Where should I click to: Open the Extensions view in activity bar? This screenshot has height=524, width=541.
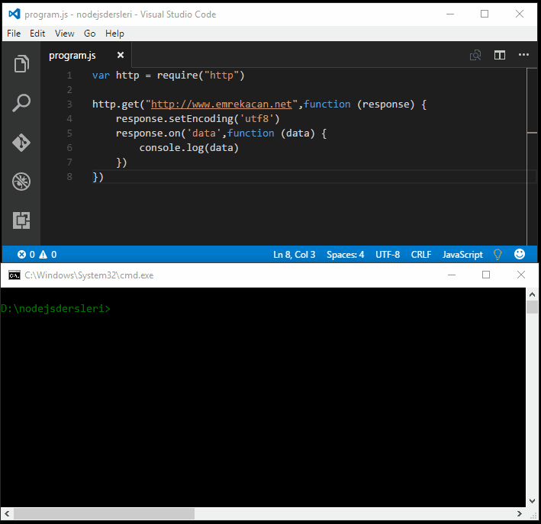pos(21,220)
